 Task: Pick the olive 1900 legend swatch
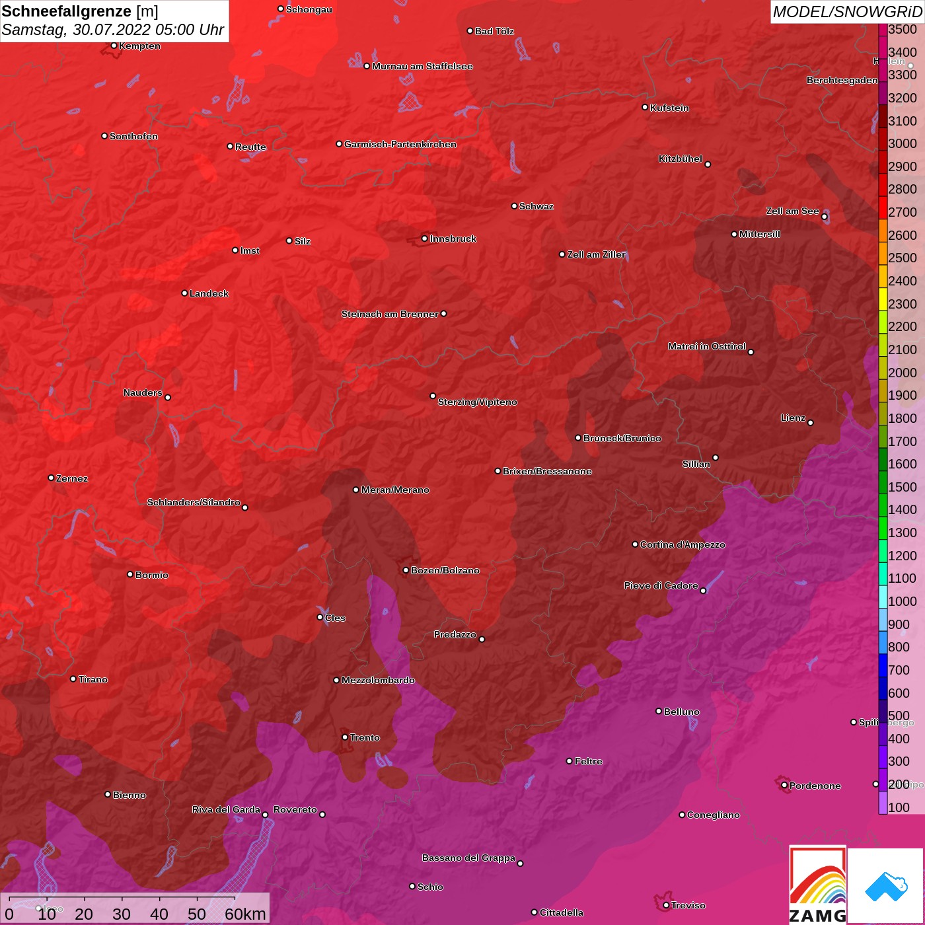click(x=883, y=390)
